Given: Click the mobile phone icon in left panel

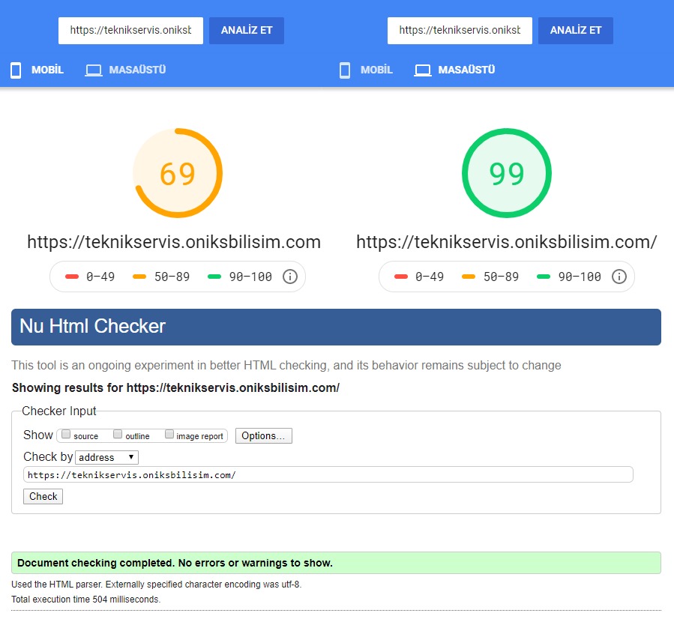Looking at the screenshot, I should click(x=16, y=70).
